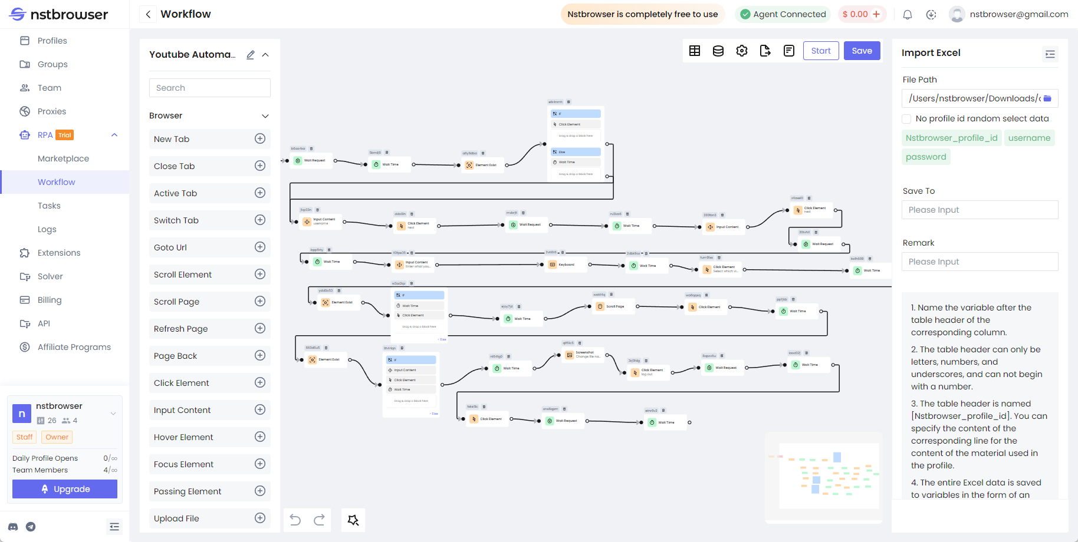
Task: Expand the nstbrowser team dropdown
Action: (113, 414)
